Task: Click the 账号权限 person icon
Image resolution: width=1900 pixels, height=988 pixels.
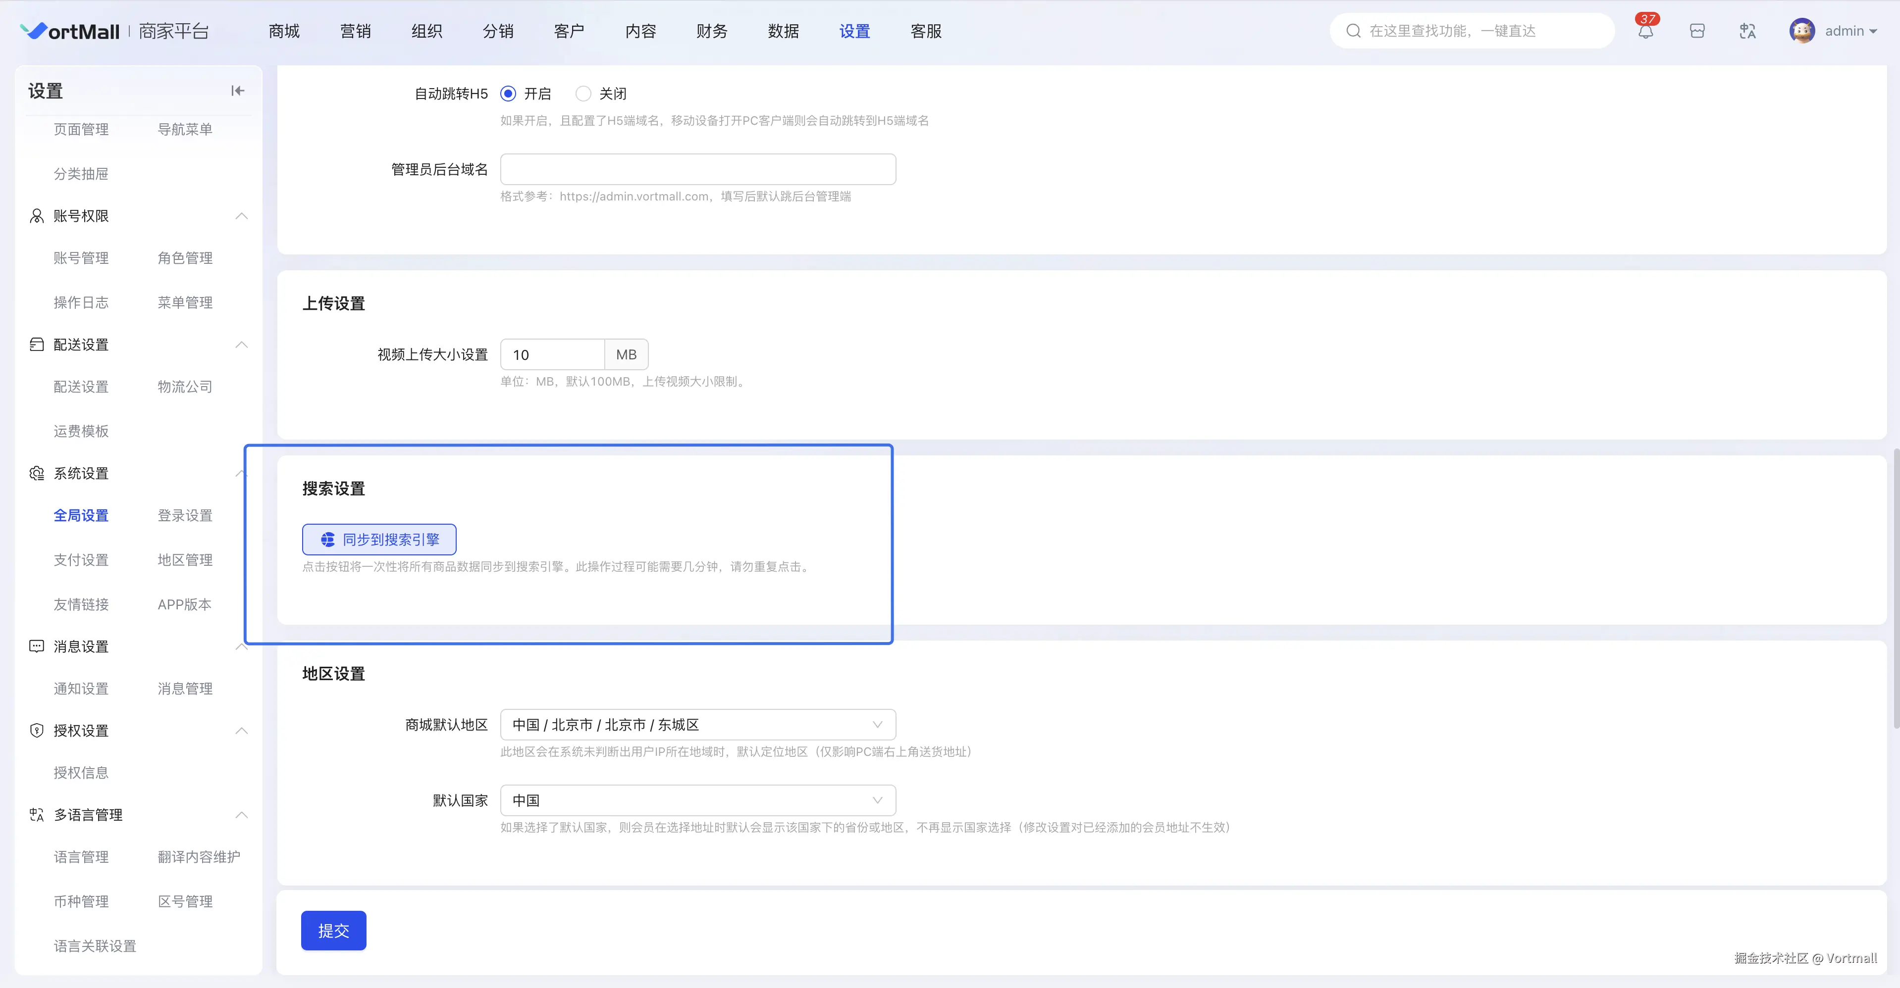Action: [36, 216]
